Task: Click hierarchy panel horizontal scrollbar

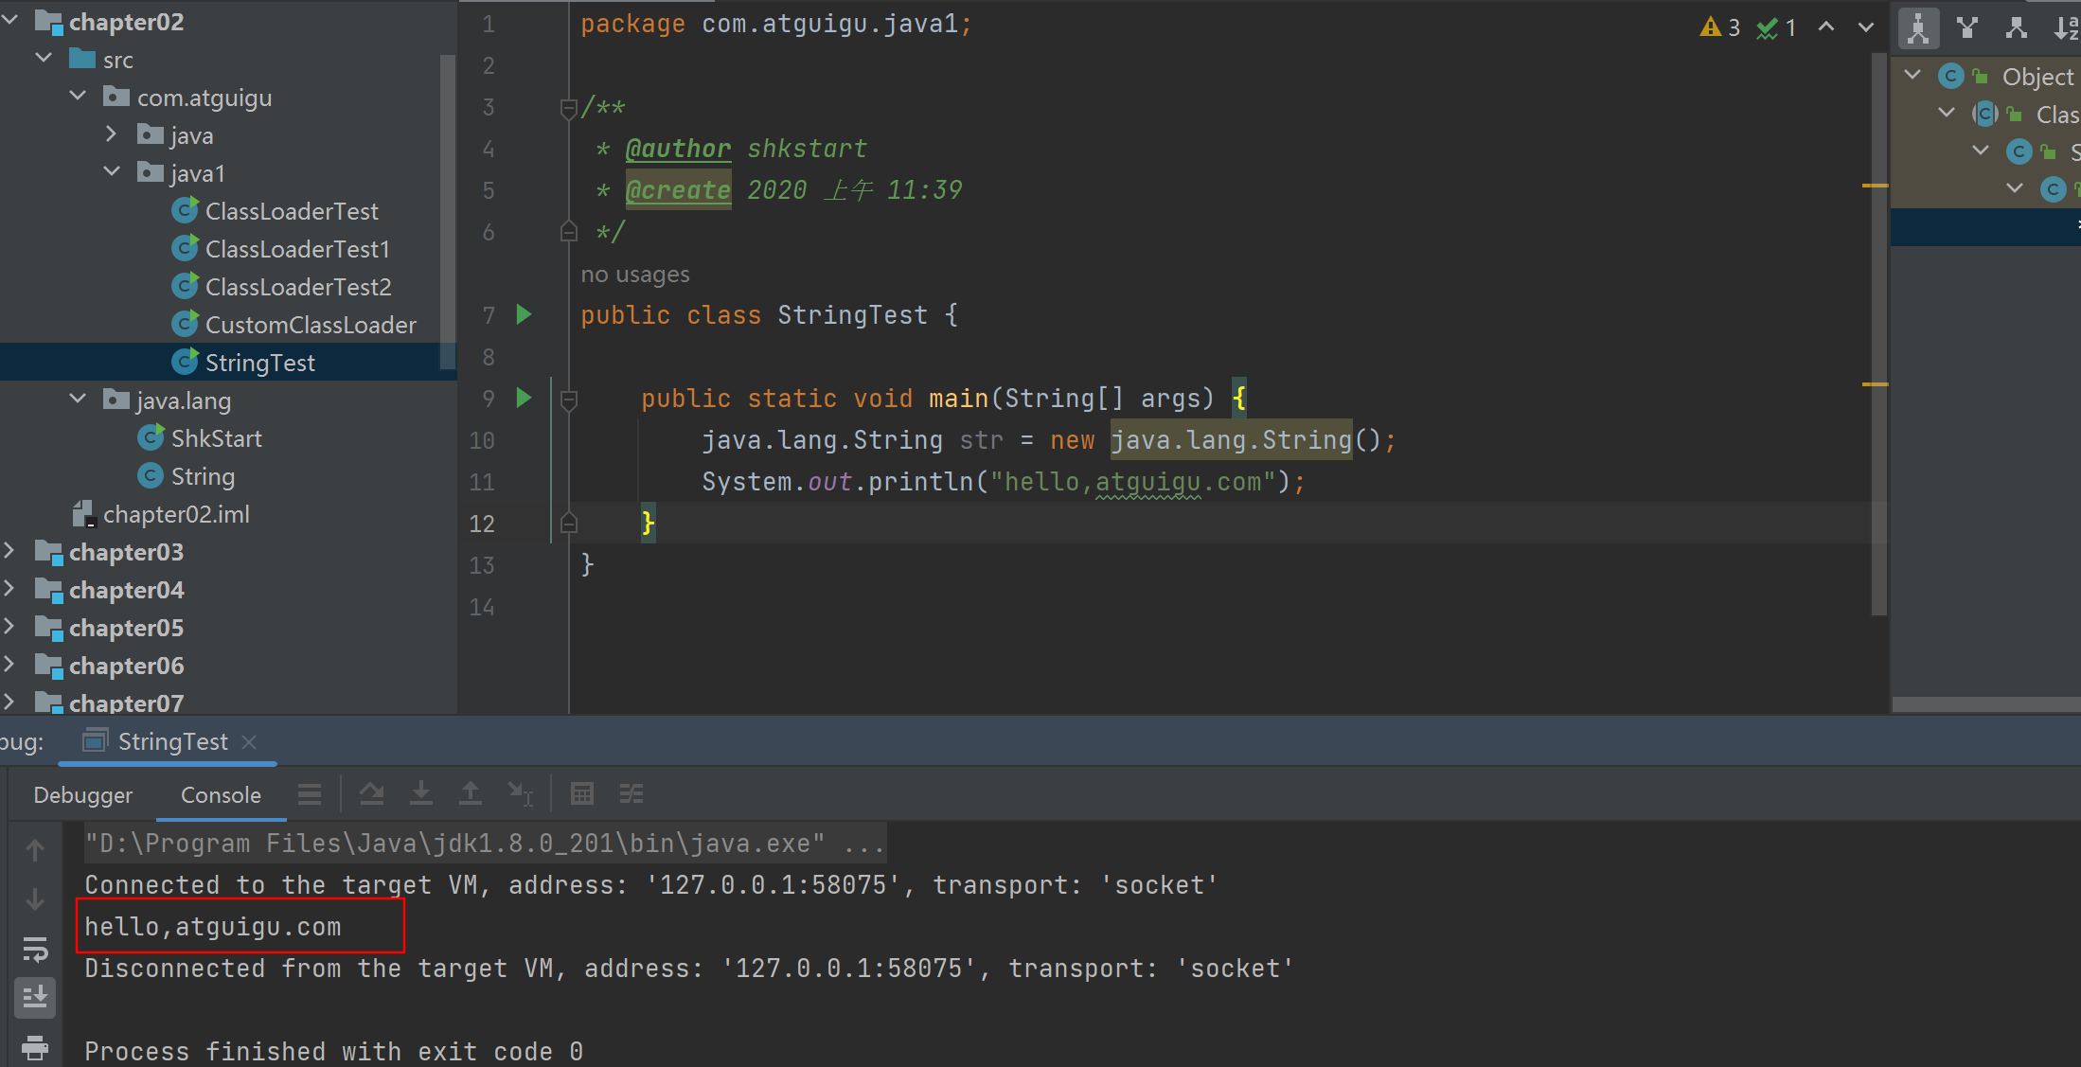Action: (x=1985, y=704)
